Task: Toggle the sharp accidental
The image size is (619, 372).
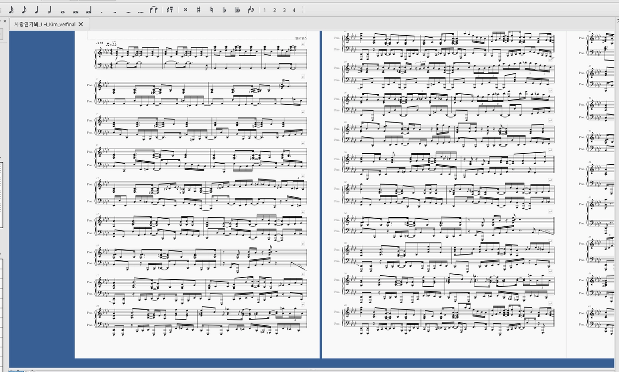Action: (199, 10)
